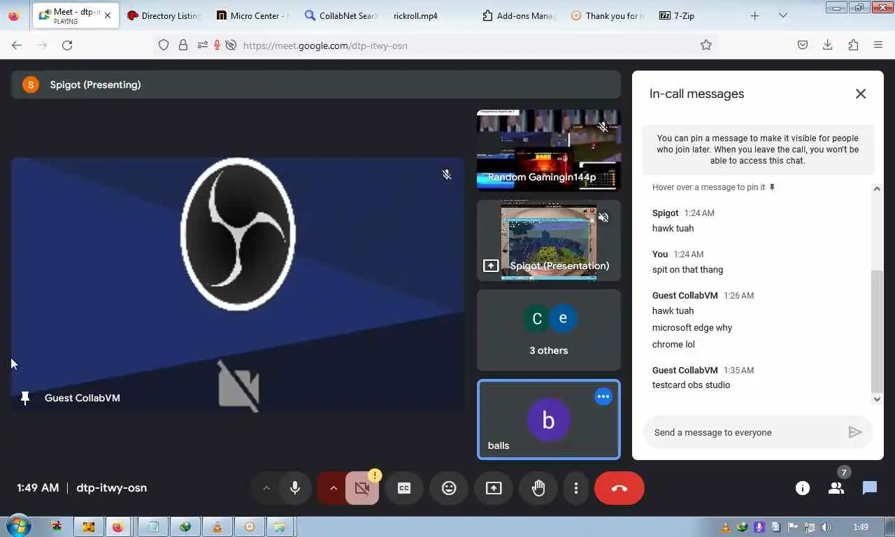The width and height of the screenshot is (895, 537).
Task: Click the meet.google.com address bar URL
Action: (x=325, y=45)
